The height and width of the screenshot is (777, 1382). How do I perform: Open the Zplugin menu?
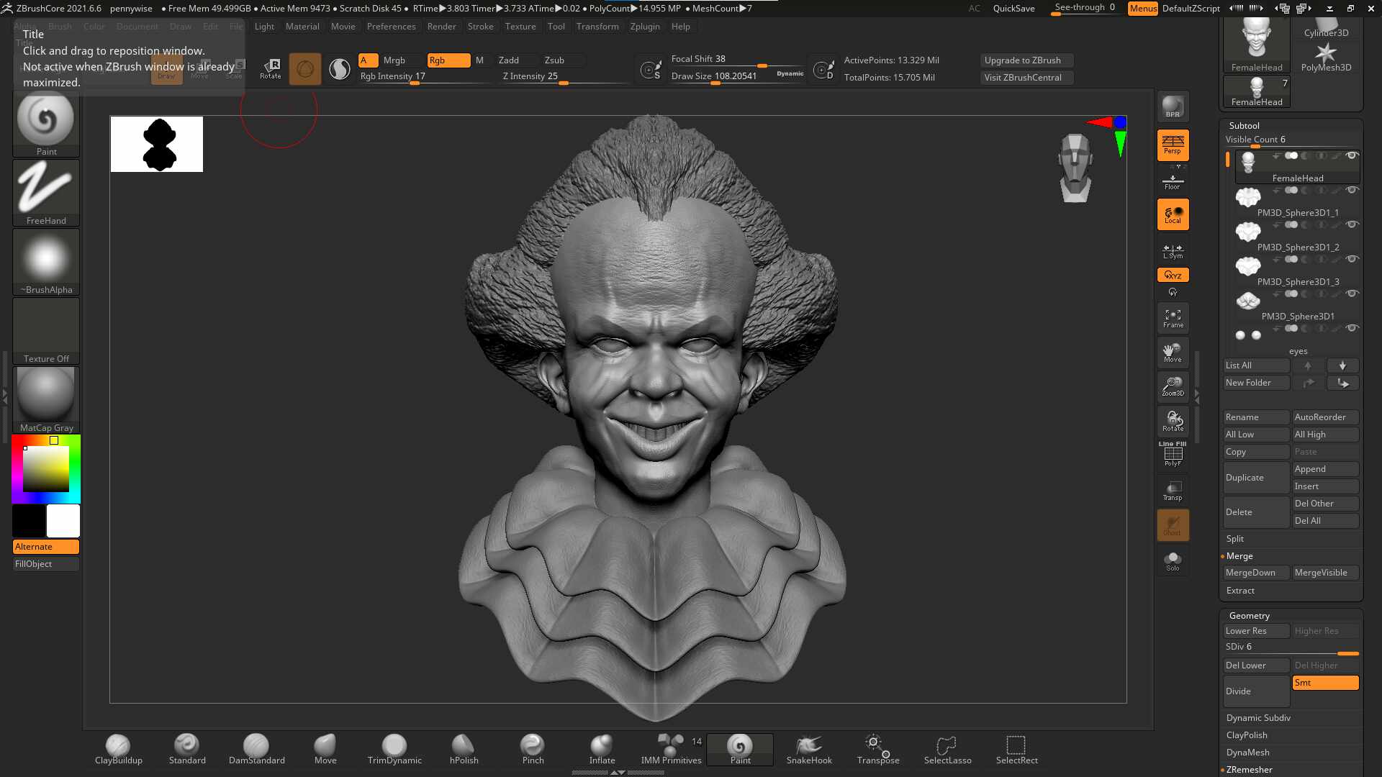click(x=644, y=27)
